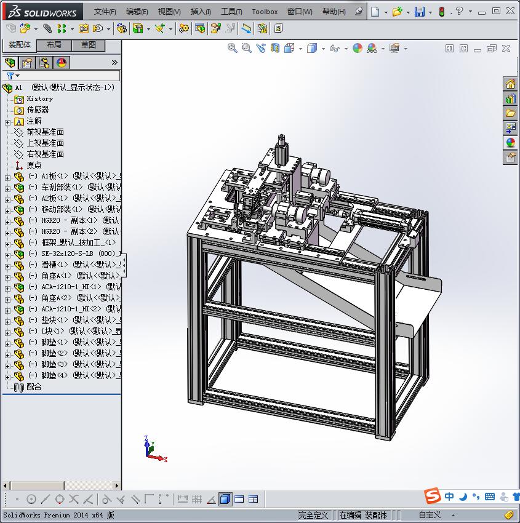Open the 自定义 units arrow in status bar

tap(453, 516)
